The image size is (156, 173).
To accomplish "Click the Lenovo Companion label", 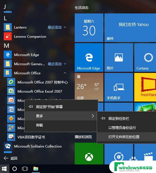I will (x=30, y=36).
